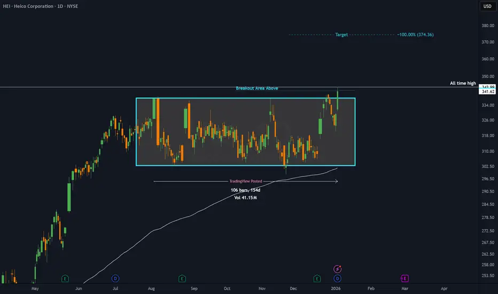Click the Dec label on the time axis

coord(293,289)
